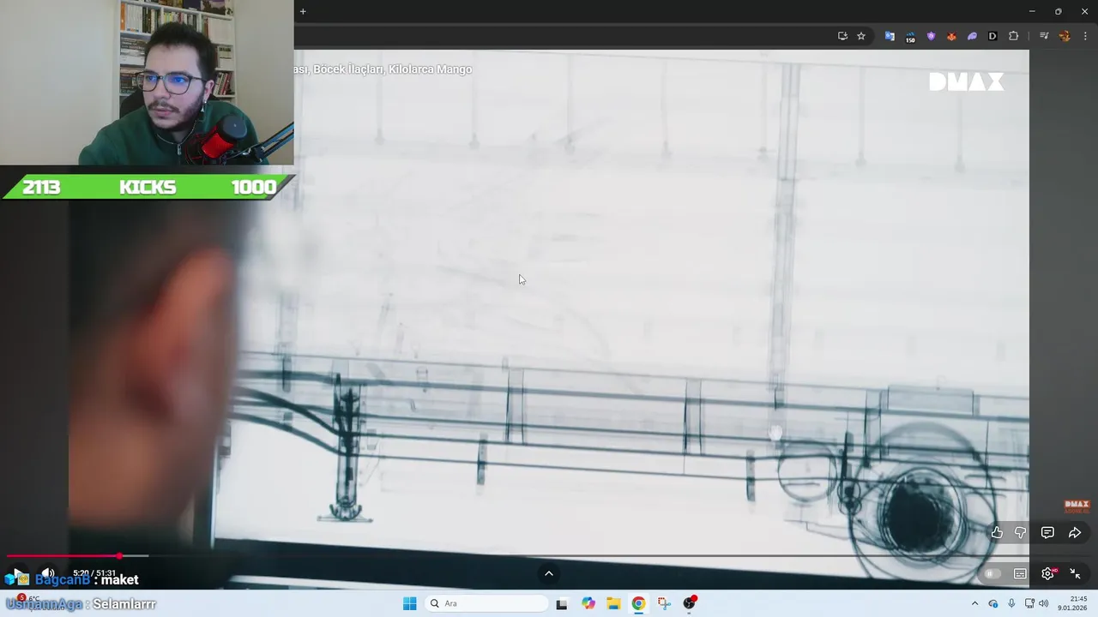The height and width of the screenshot is (617, 1098).
Task: Bookmark this page with the star icon
Action: (861, 36)
